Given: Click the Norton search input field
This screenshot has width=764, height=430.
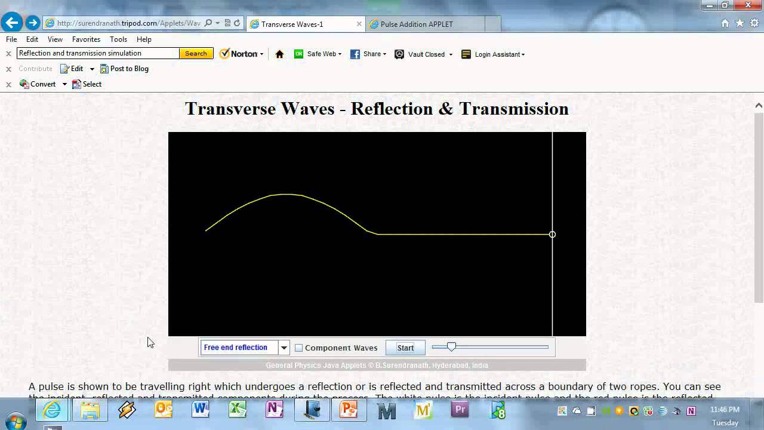Looking at the screenshot, I should pos(98,53).
